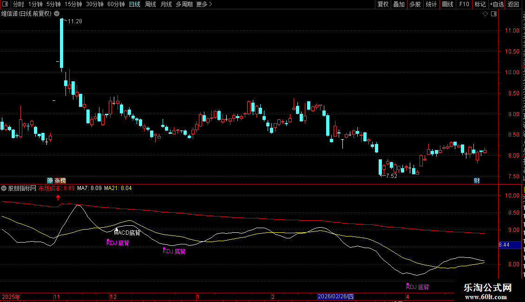Viewport: 525px width, 302px height.
Task: Toggle the panel layout icon in the chart header
Action: 494,14
